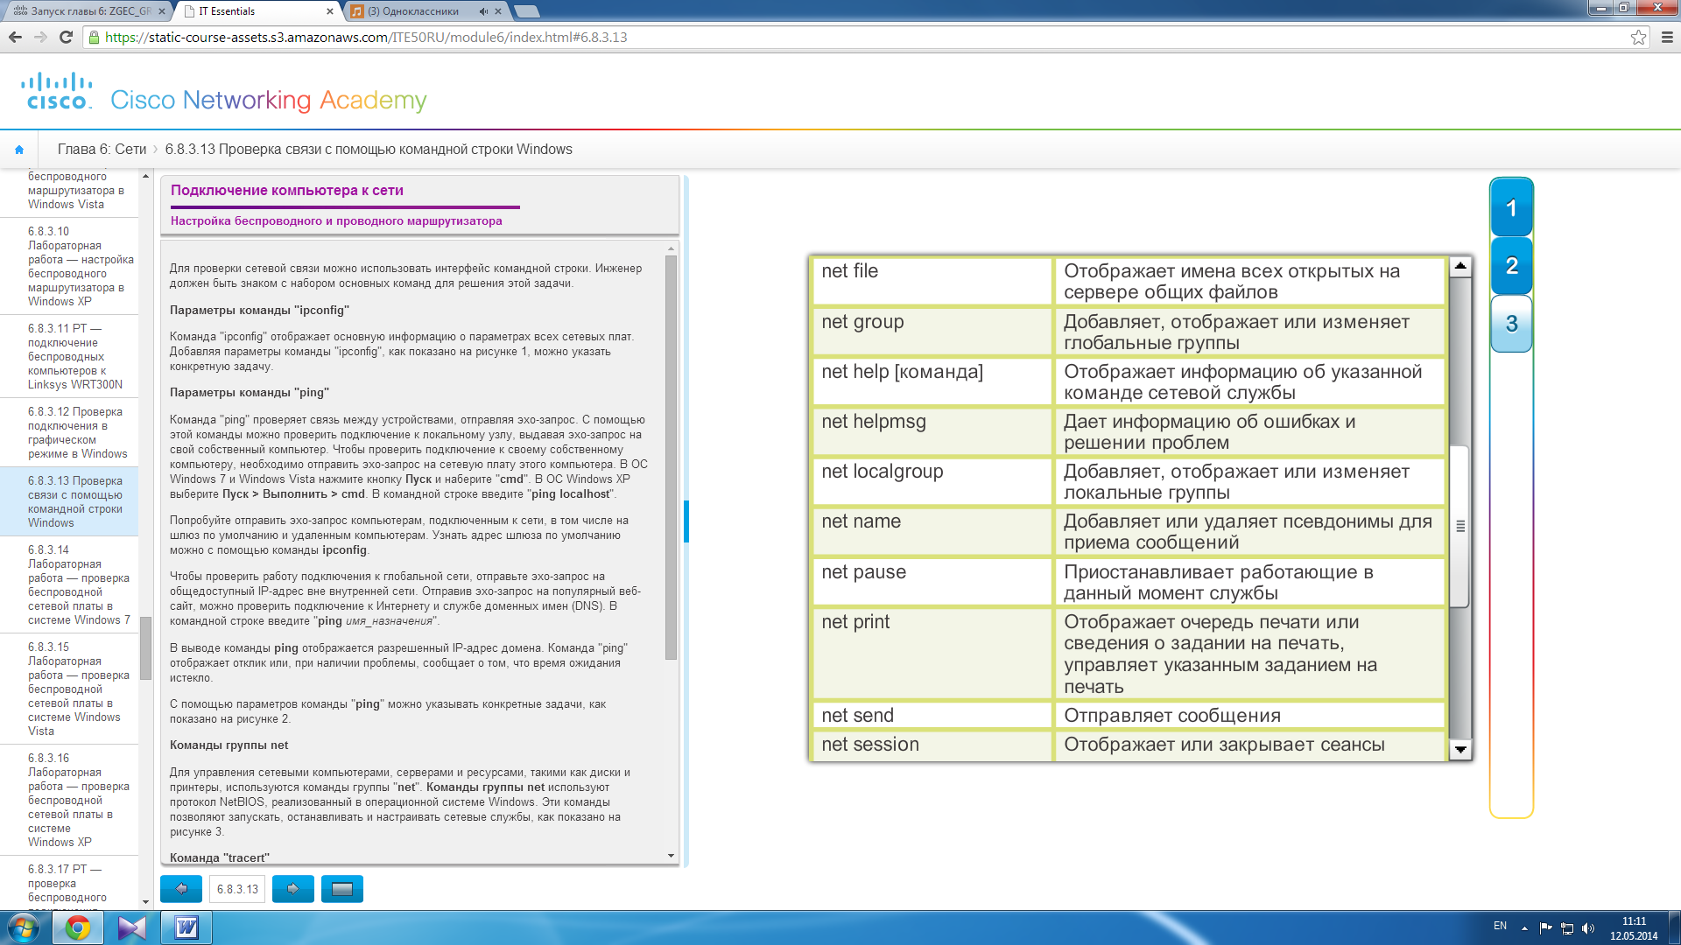Show hidden tray icons arrow
The height and width of the screenshot is (945, 1681).
(1524, 927)
